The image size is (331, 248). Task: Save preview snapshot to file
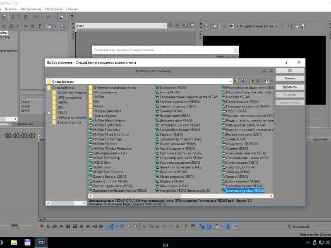coord(303,26)
